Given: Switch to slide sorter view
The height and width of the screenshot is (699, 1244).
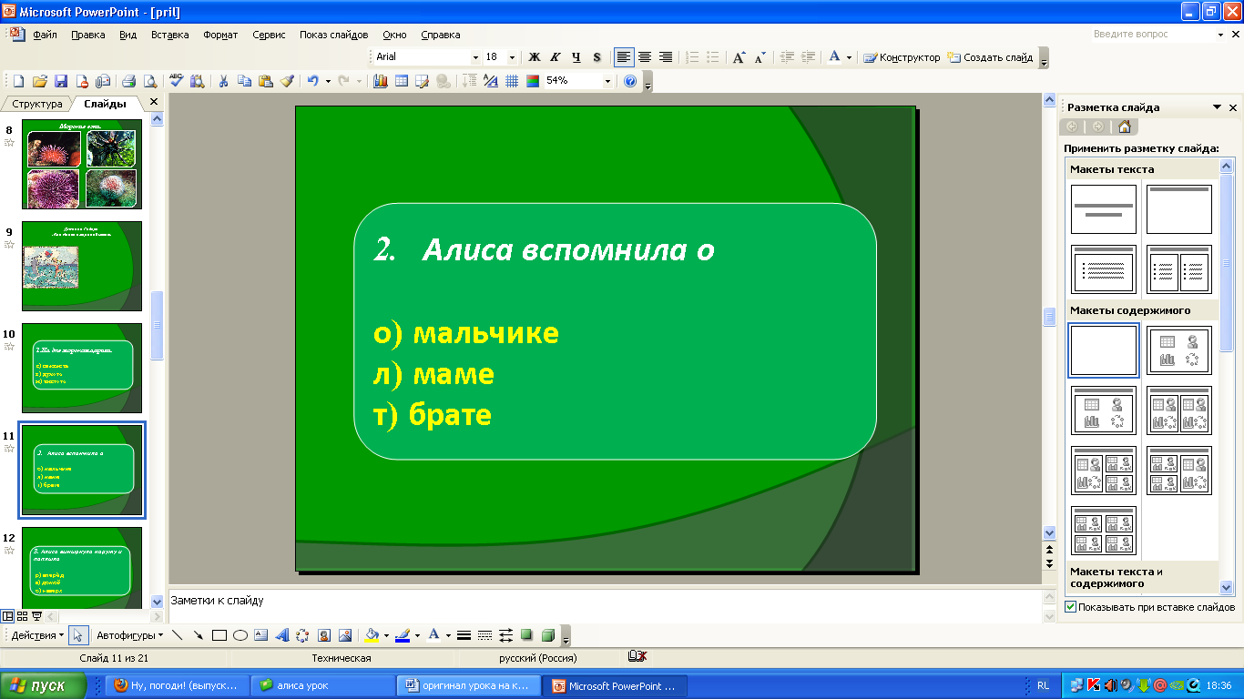Looking at the screenshot, I should [22, 616].
